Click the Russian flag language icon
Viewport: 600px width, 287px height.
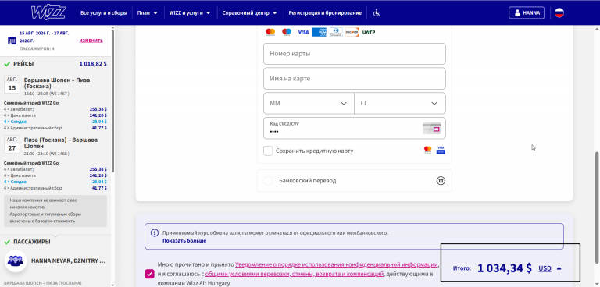(x=559, y=12)
